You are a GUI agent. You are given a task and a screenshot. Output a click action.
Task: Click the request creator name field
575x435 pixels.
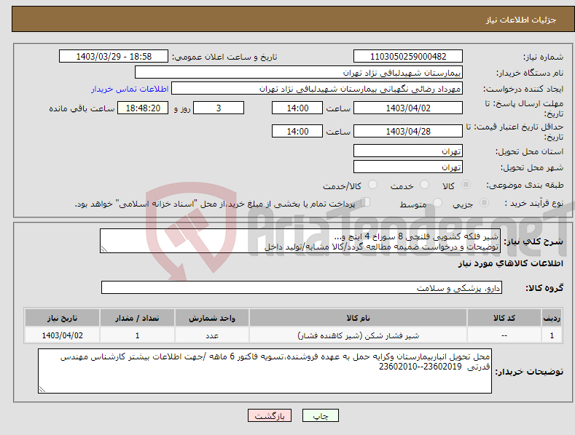tap(317, 89)
